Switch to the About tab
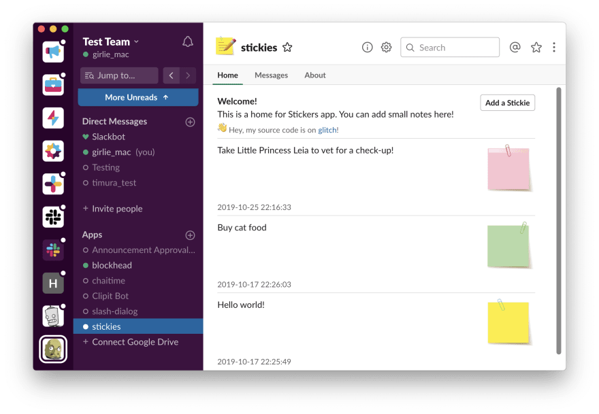599x414 pixels. coord(315,75)
